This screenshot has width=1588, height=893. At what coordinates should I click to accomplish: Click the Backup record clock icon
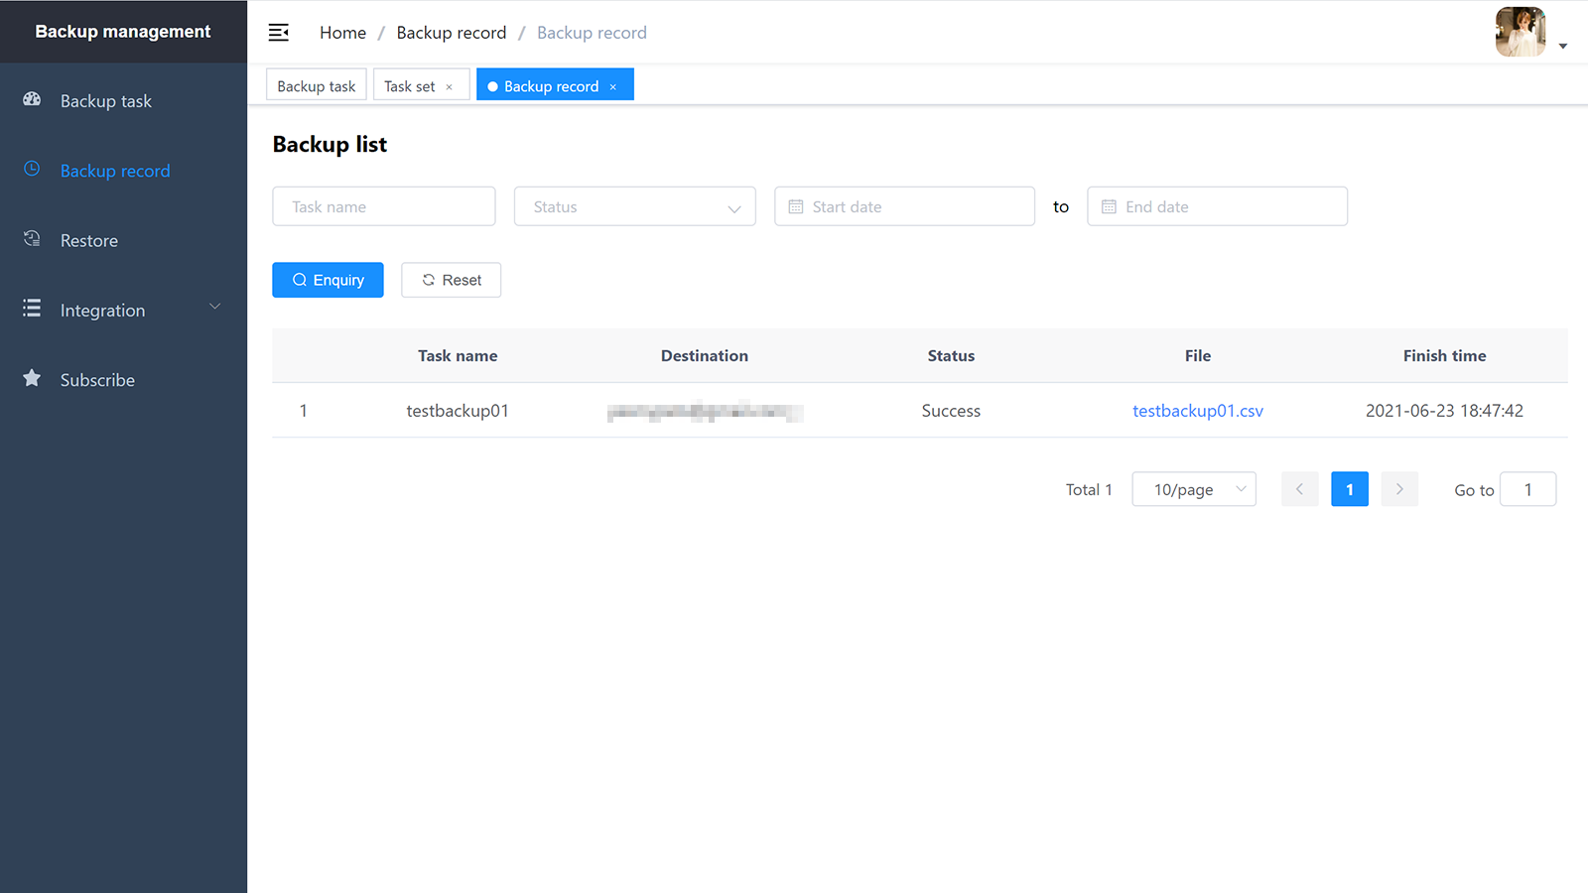coord(32,170)
